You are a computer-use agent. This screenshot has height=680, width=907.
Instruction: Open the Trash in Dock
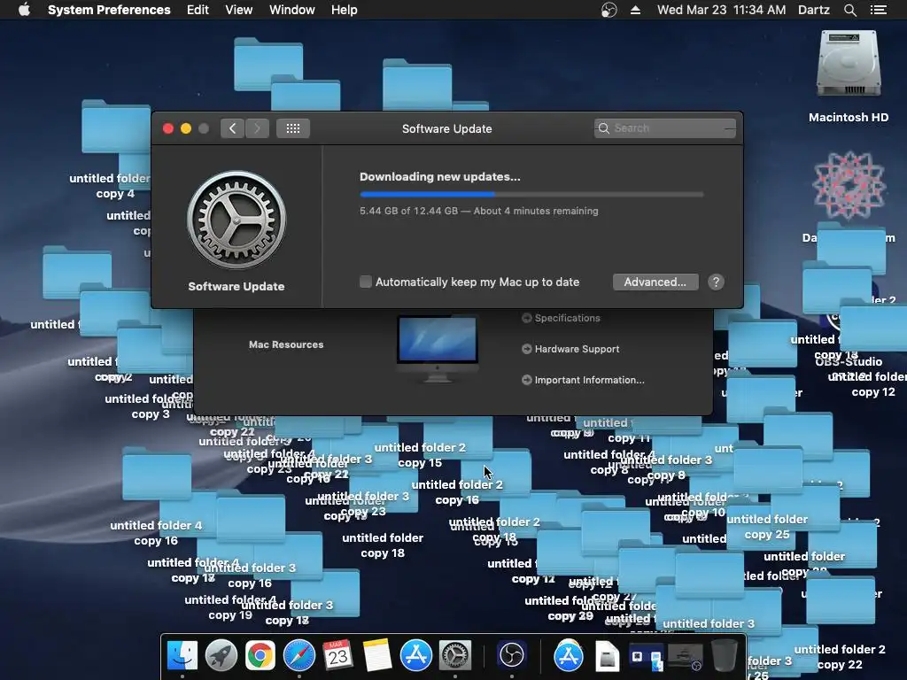[725, 655]
